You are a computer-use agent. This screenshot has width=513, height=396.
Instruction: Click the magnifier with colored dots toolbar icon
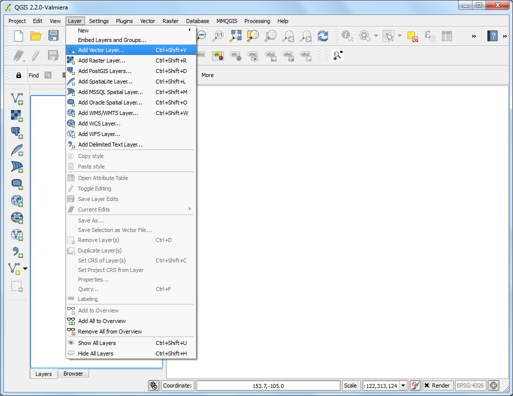[337, 55]
